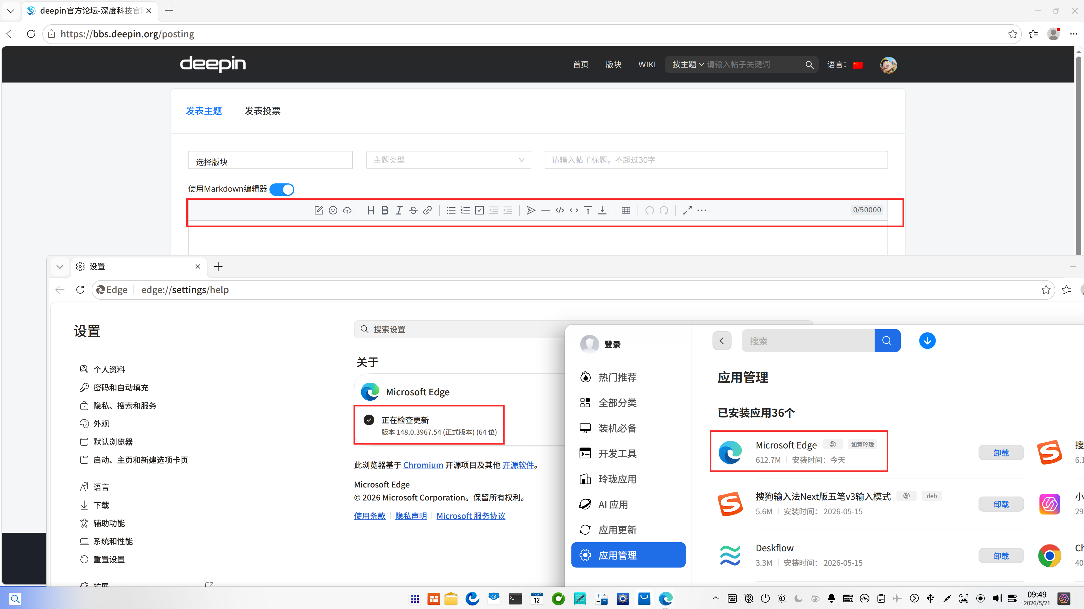Apply heading format with the H icon
The width and height of the screenshot is (1084, 609).
(x=371, y=210)
